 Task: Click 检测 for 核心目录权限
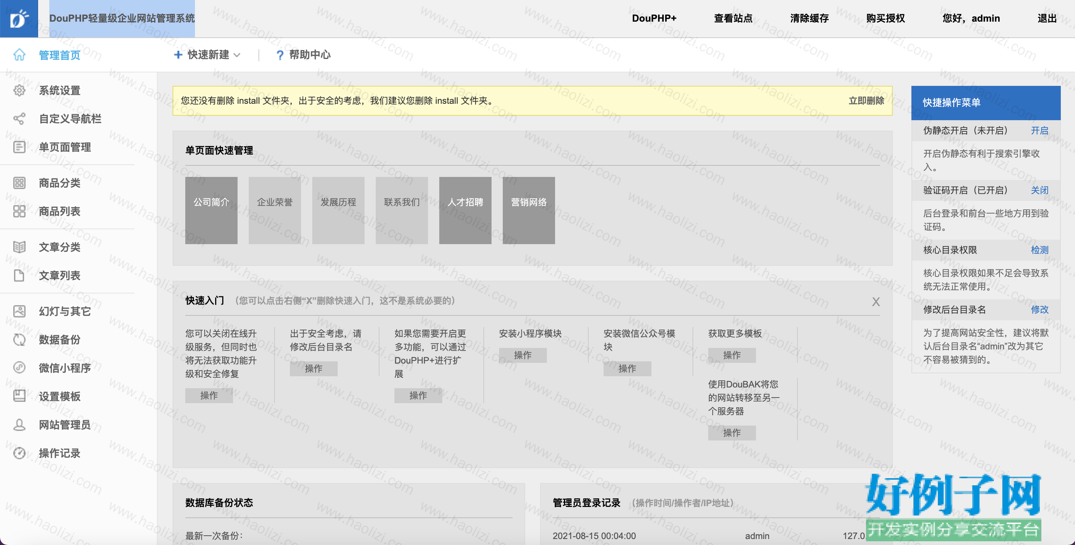coord(1039,250)
